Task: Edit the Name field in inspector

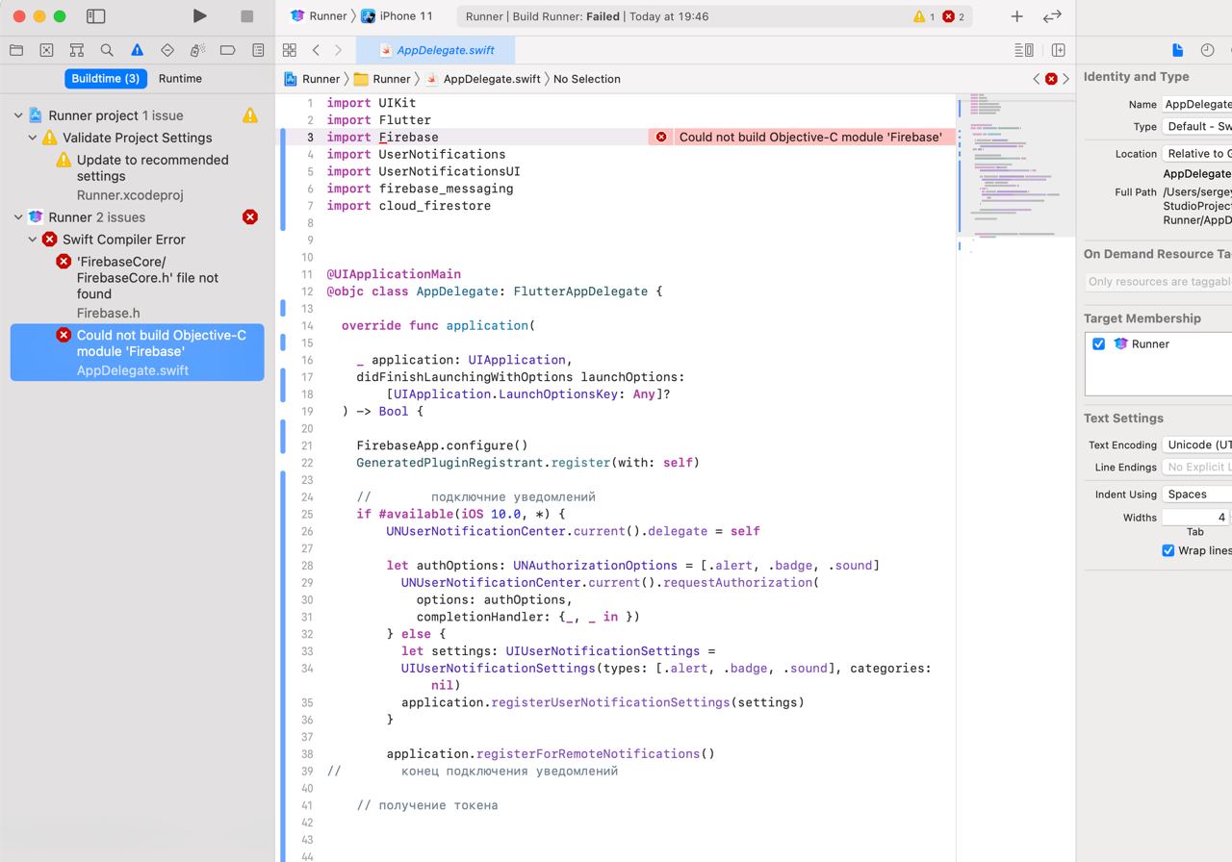Action: [1196, 104]
